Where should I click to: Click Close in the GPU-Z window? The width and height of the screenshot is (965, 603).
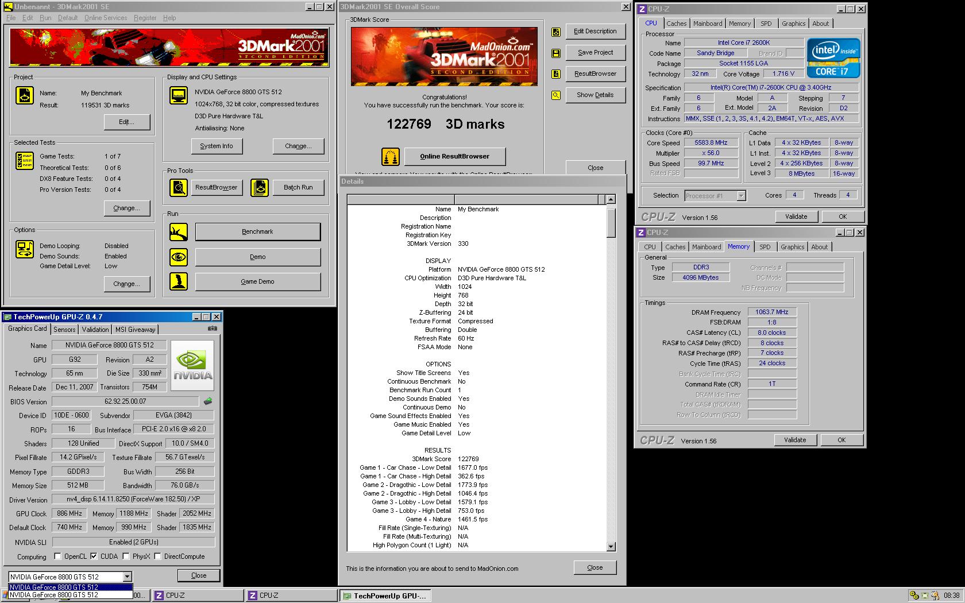coord(199,575)
